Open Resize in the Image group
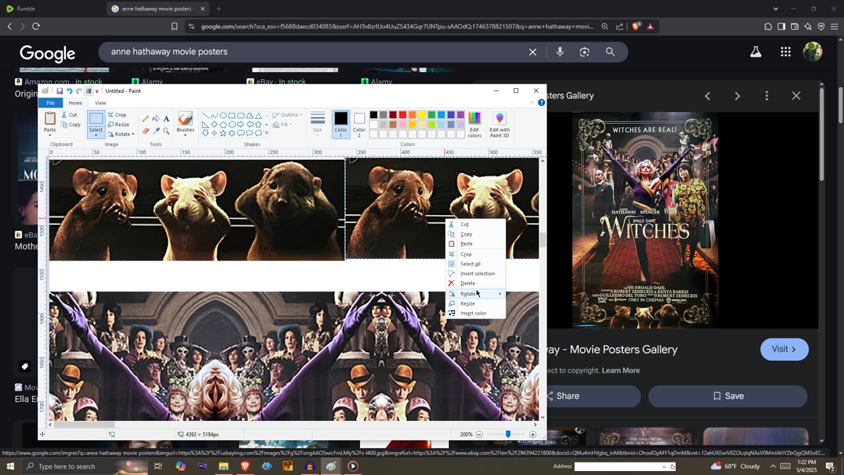 (119, 124)
